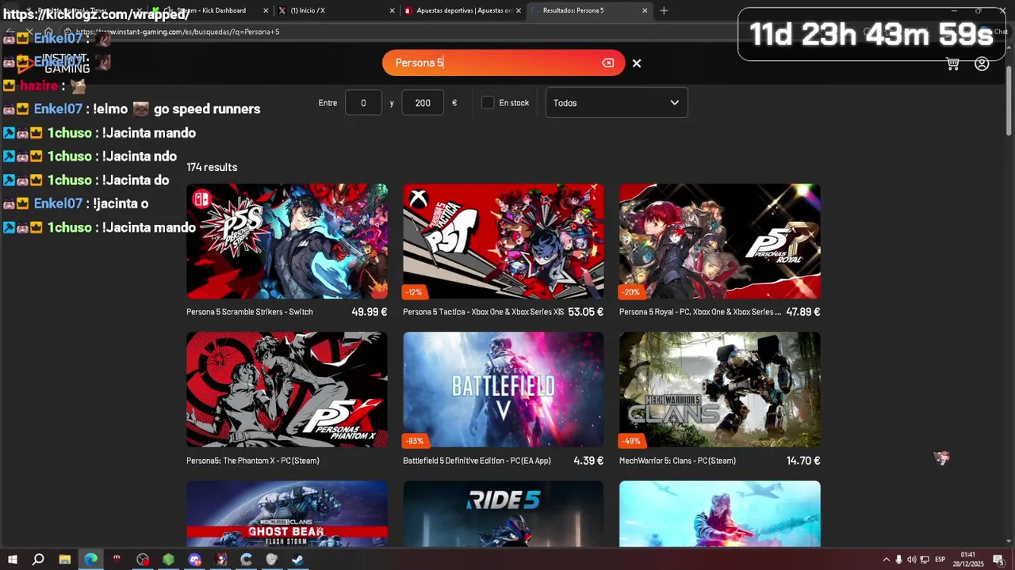
Task: Click Battlefield 5 Definitive Edition title
Action: tap(477, 461)
